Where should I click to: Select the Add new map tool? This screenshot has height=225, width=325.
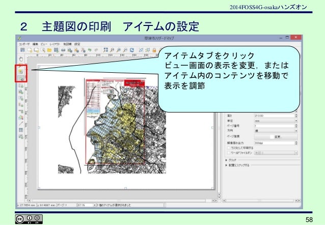click(x=21, y=85)
